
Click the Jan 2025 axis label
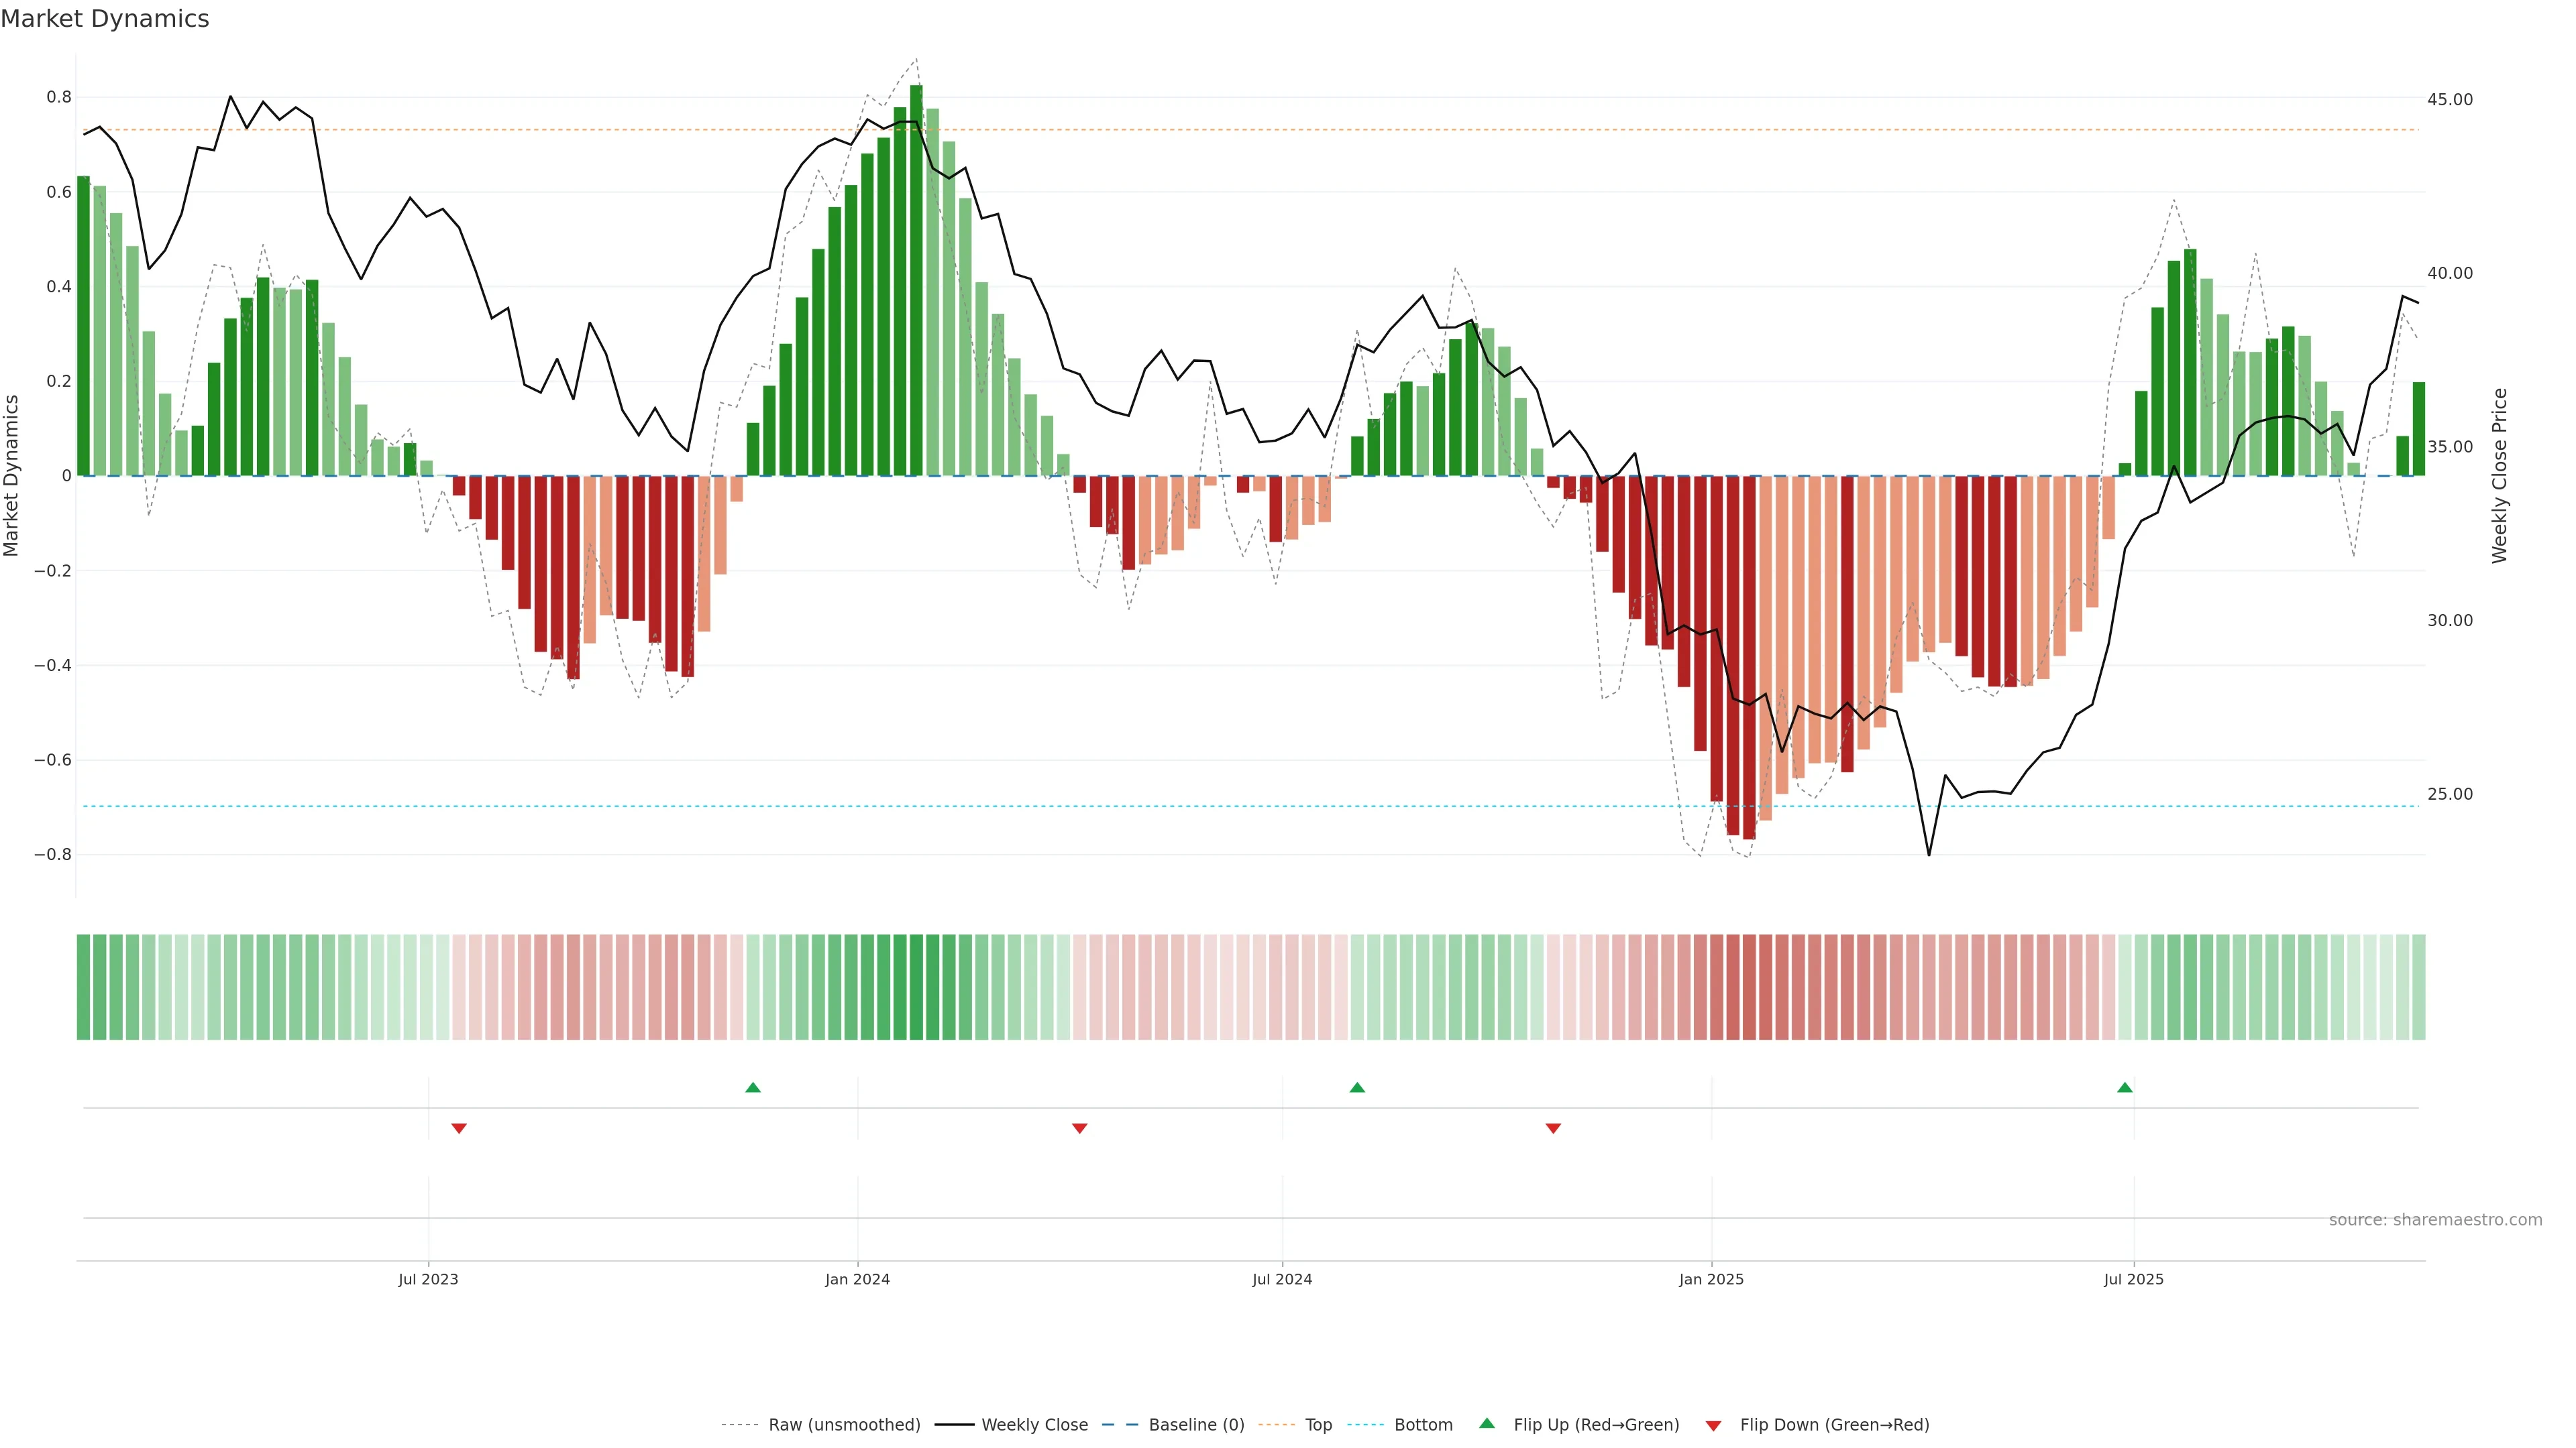click(1711, 1279)
